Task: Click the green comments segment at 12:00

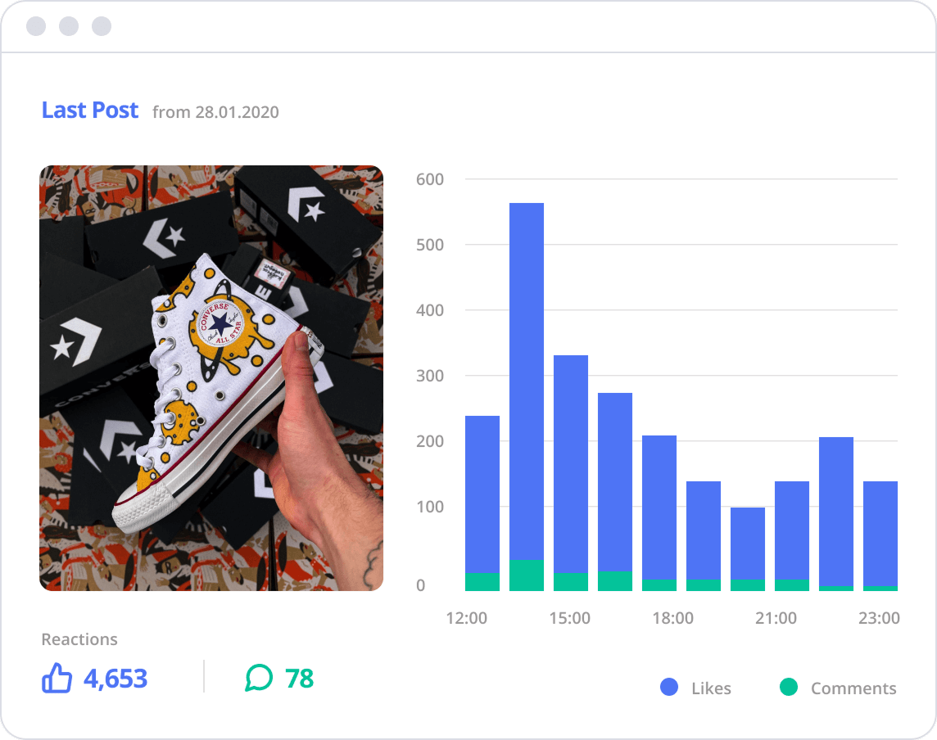Action: [x=482, y=581]
